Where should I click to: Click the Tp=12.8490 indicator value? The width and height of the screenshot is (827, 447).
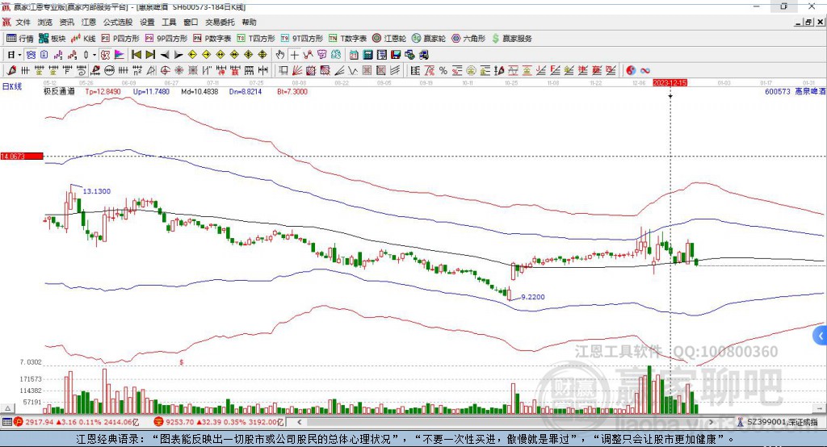pos(103,91)
